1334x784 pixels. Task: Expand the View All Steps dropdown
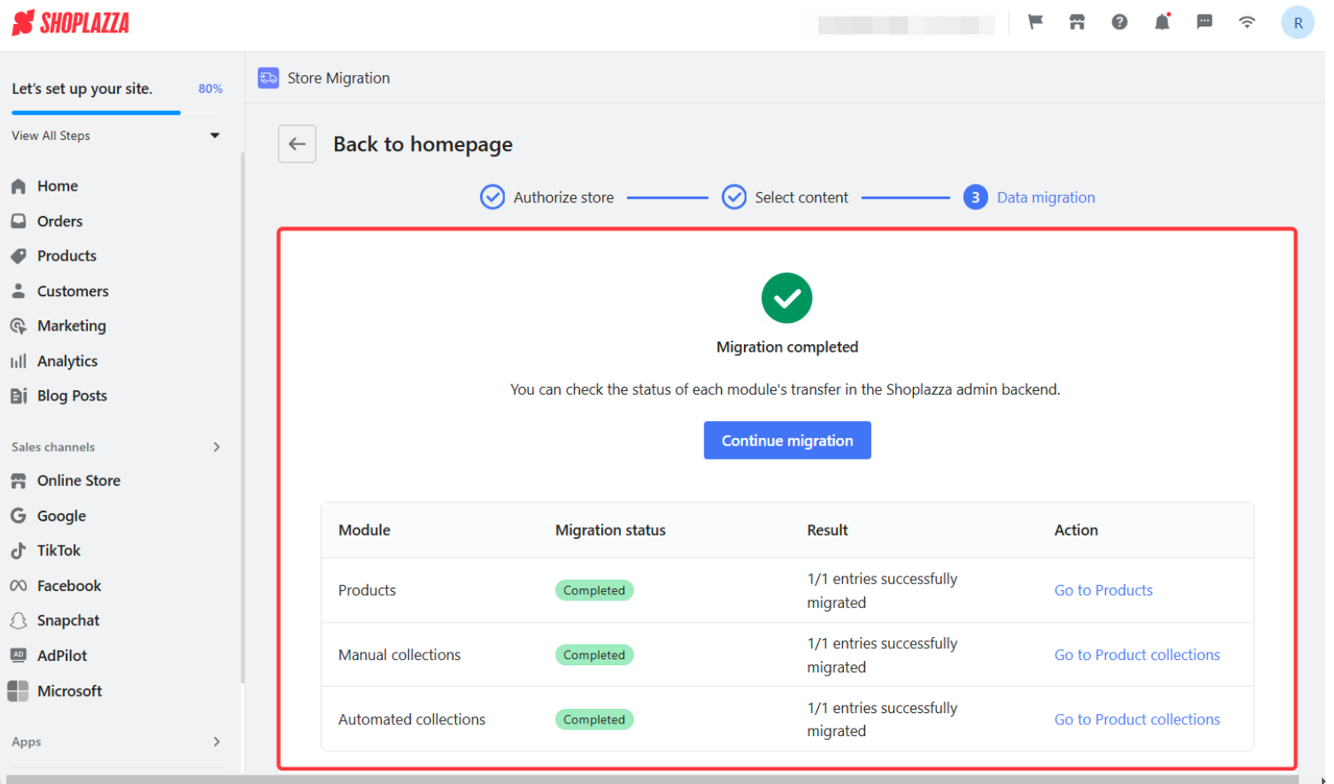(216, 136)
